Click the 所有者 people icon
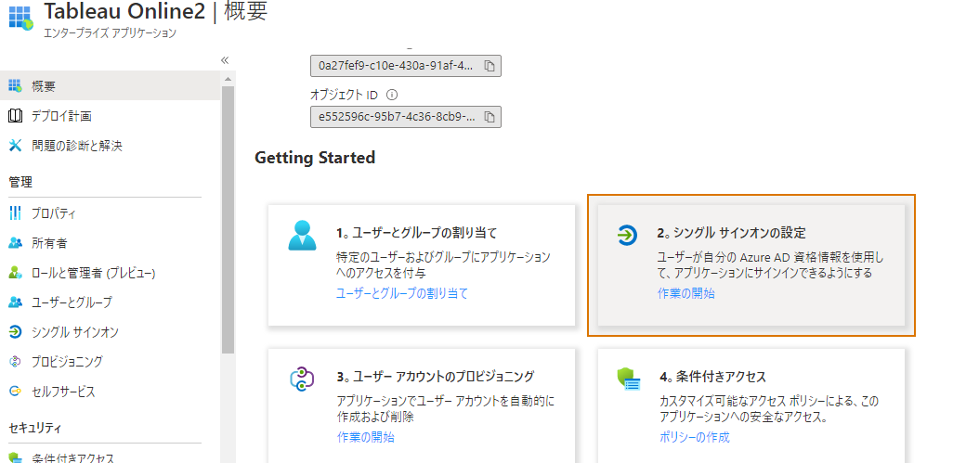This screenshot has width=953, height=463. pos(15,243)
